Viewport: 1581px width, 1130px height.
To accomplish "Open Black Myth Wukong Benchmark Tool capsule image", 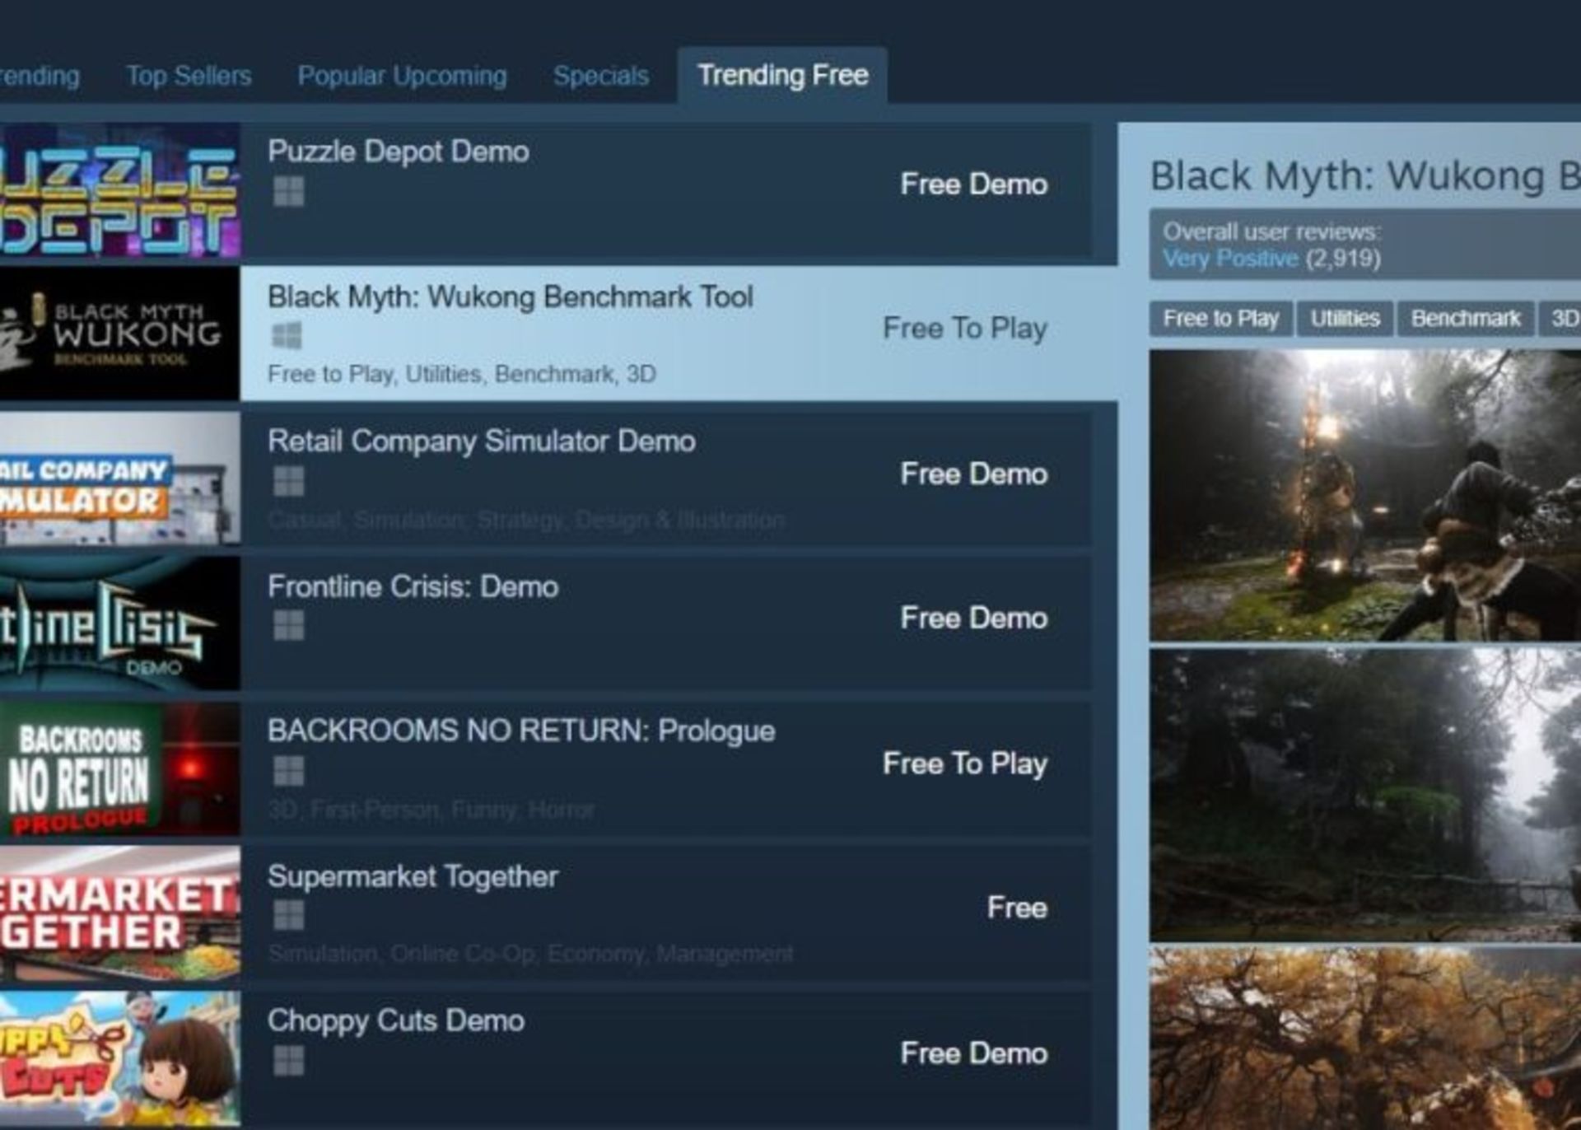I will tap(120, 334).
